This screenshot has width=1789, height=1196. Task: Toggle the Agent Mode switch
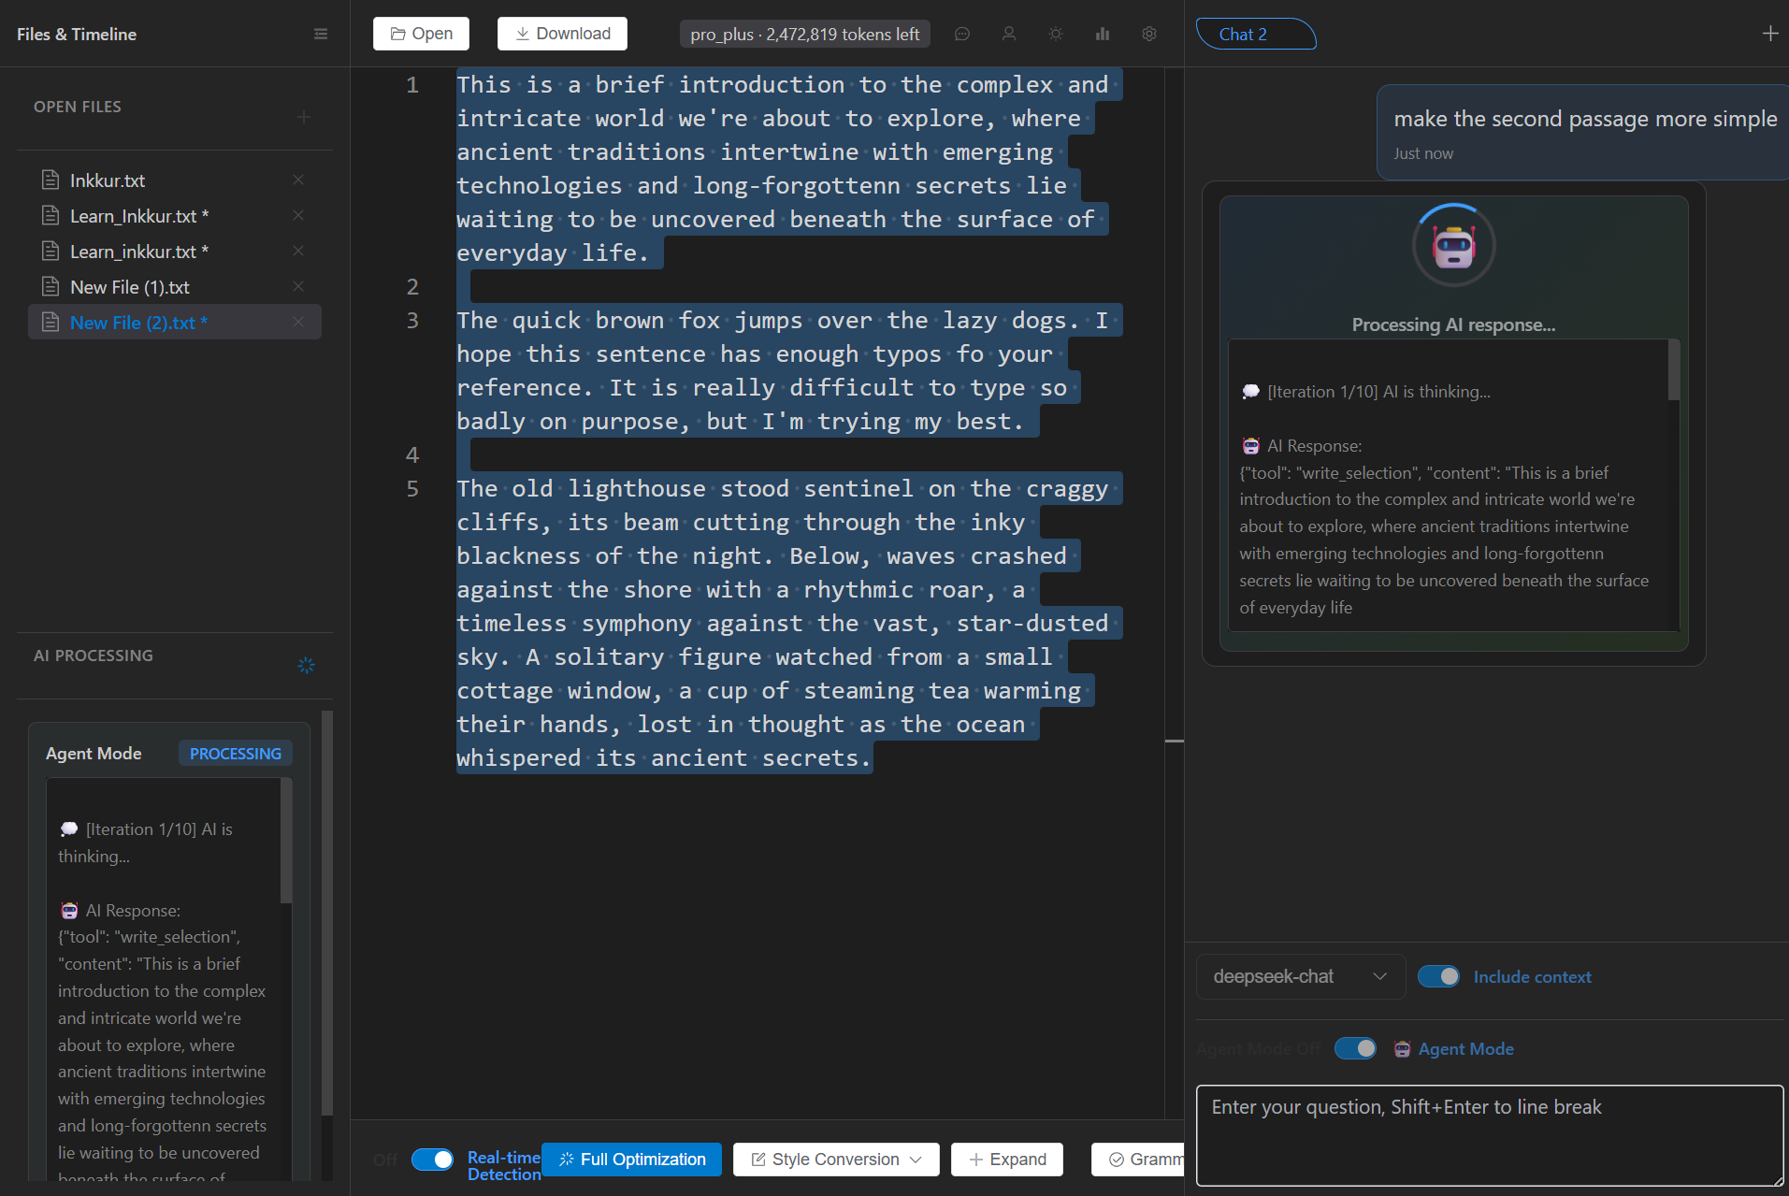coord(1355,1048)
